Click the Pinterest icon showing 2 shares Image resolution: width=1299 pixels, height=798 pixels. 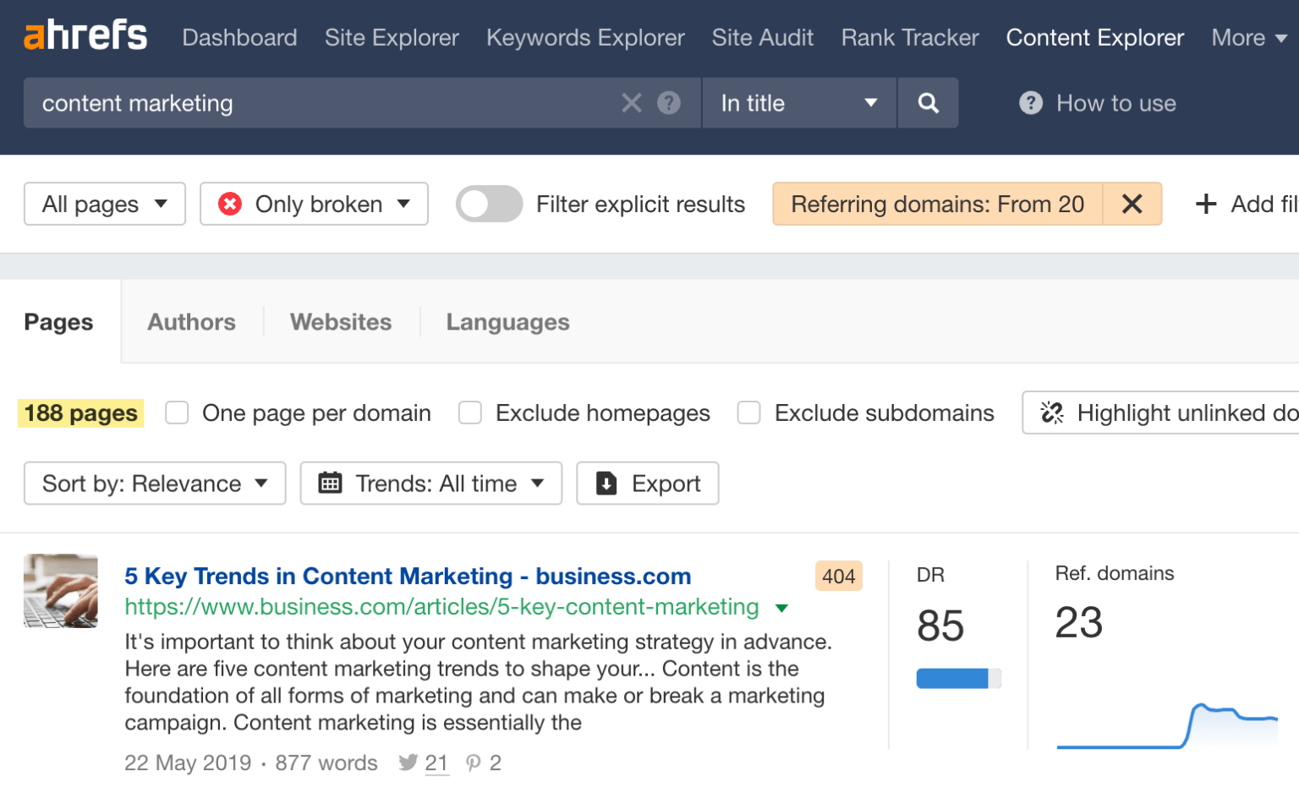coord(473,762)
